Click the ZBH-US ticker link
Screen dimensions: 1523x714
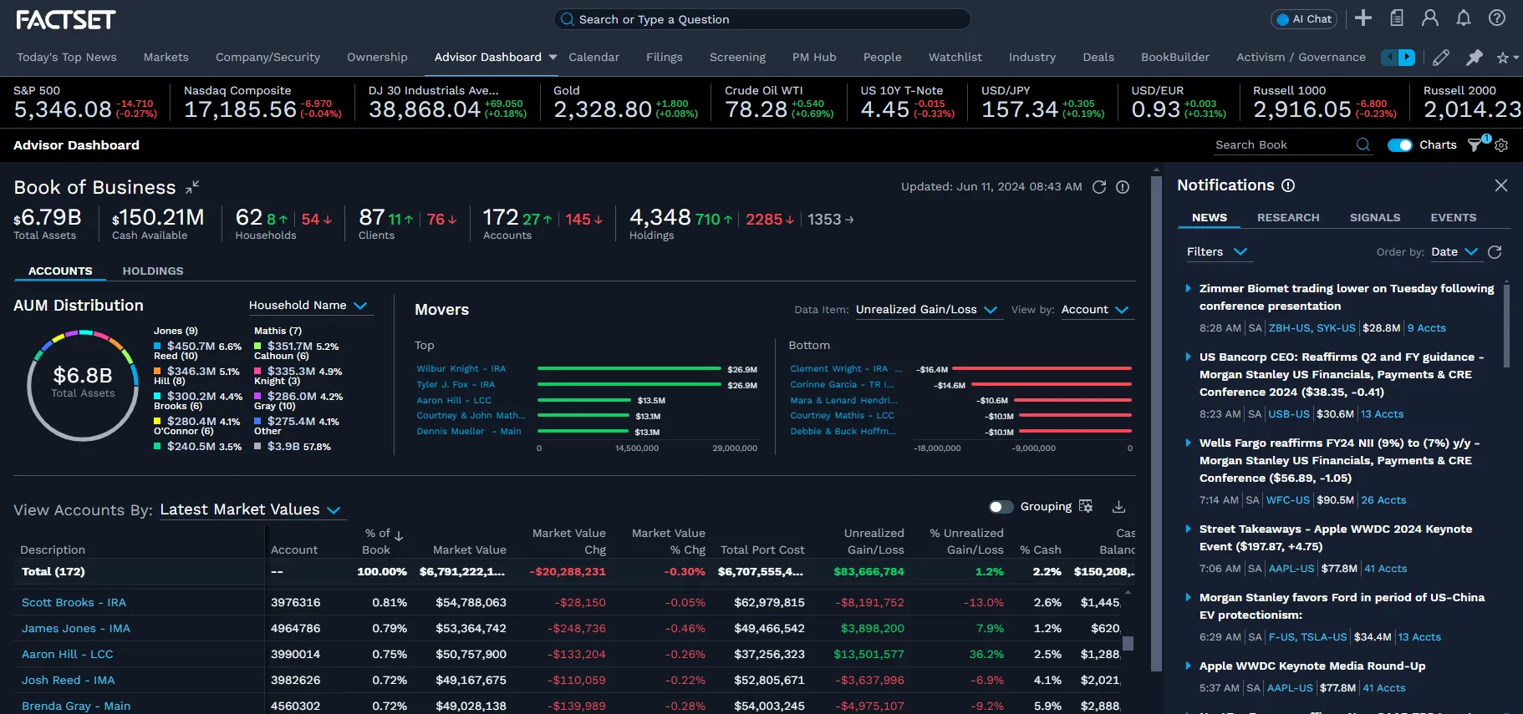point(1290,329)
